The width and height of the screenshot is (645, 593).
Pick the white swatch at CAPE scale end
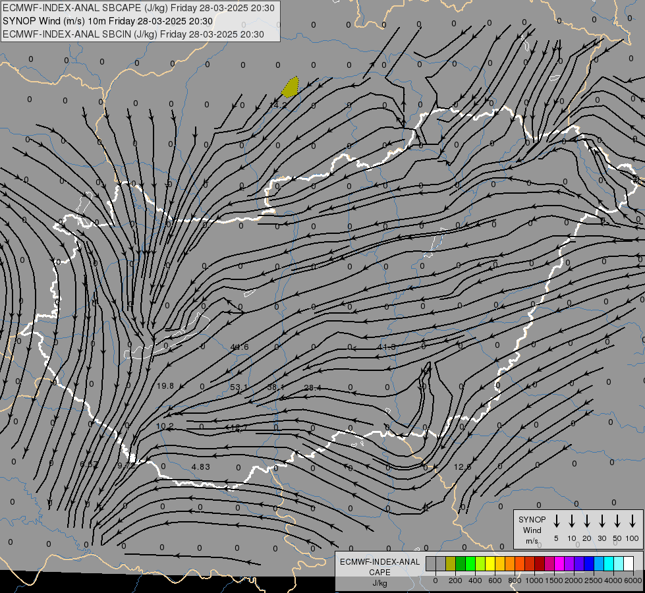pyautogui.click(x=629, y=563)
